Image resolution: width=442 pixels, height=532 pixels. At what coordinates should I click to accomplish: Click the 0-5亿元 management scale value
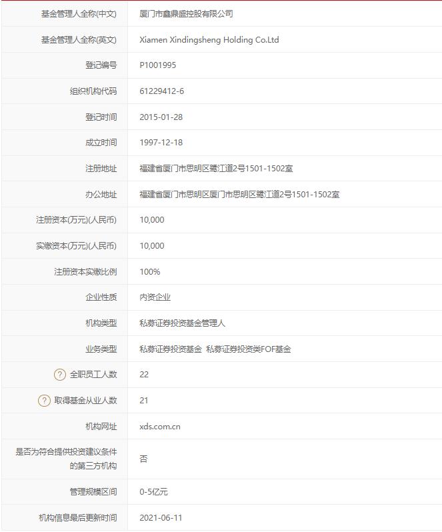(x=153, y=491)
